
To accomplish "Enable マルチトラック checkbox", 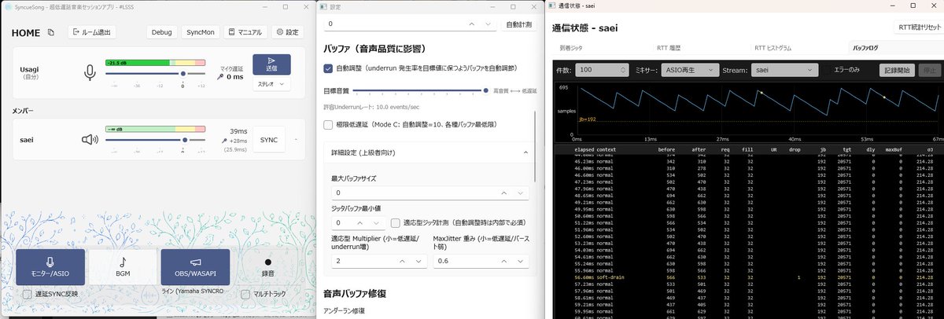I will [x=247, y=294].
